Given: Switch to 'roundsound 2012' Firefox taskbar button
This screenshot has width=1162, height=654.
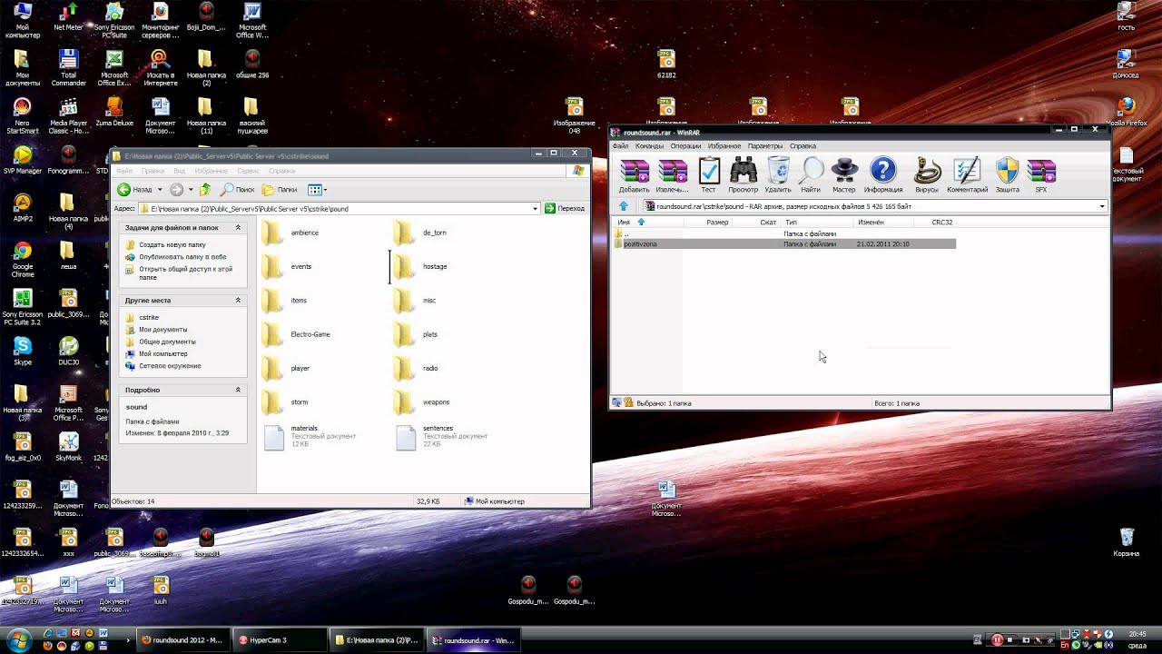Looking at the screenshot, I should [x=182, y=640].
